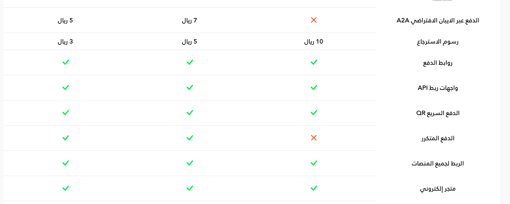Screen dimensions: 510x204
Task: Select the 10 ريال refund fee value
Action: [x=314, y=42]
